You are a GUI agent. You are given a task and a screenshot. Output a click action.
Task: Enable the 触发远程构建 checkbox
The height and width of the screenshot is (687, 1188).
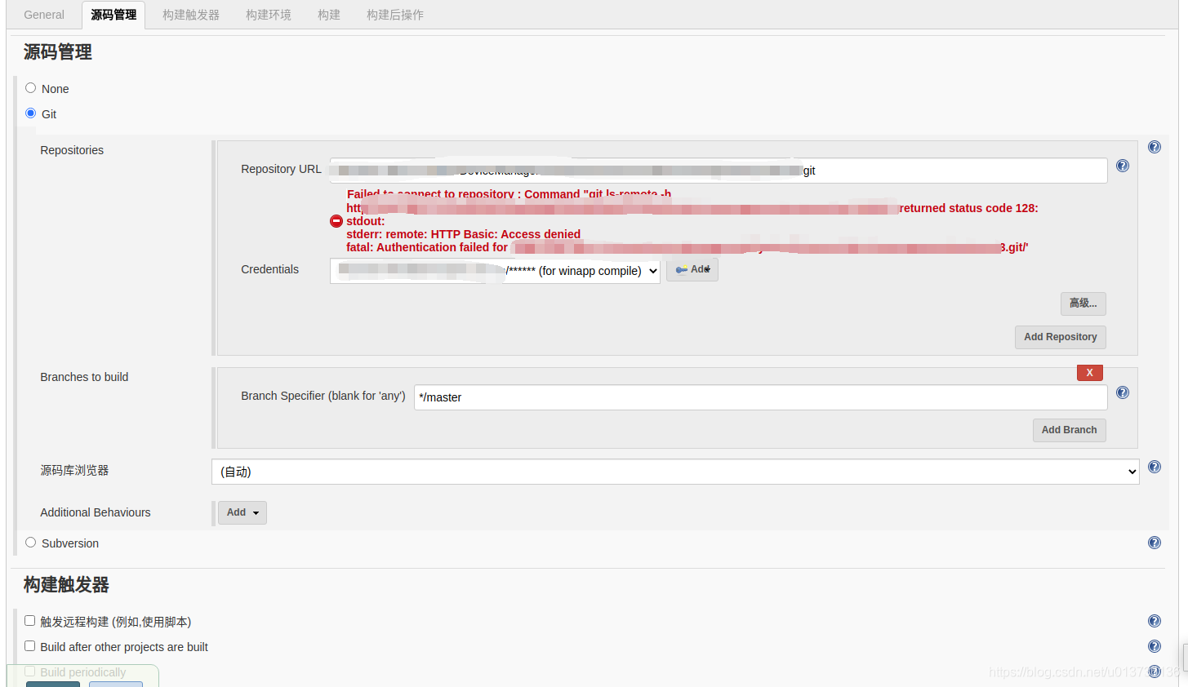tap(29, 621)
